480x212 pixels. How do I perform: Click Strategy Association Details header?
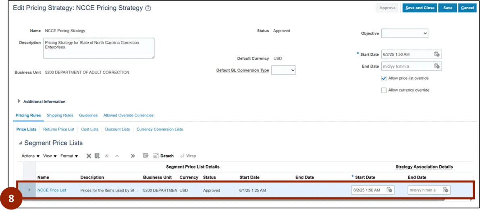[424, 167]
